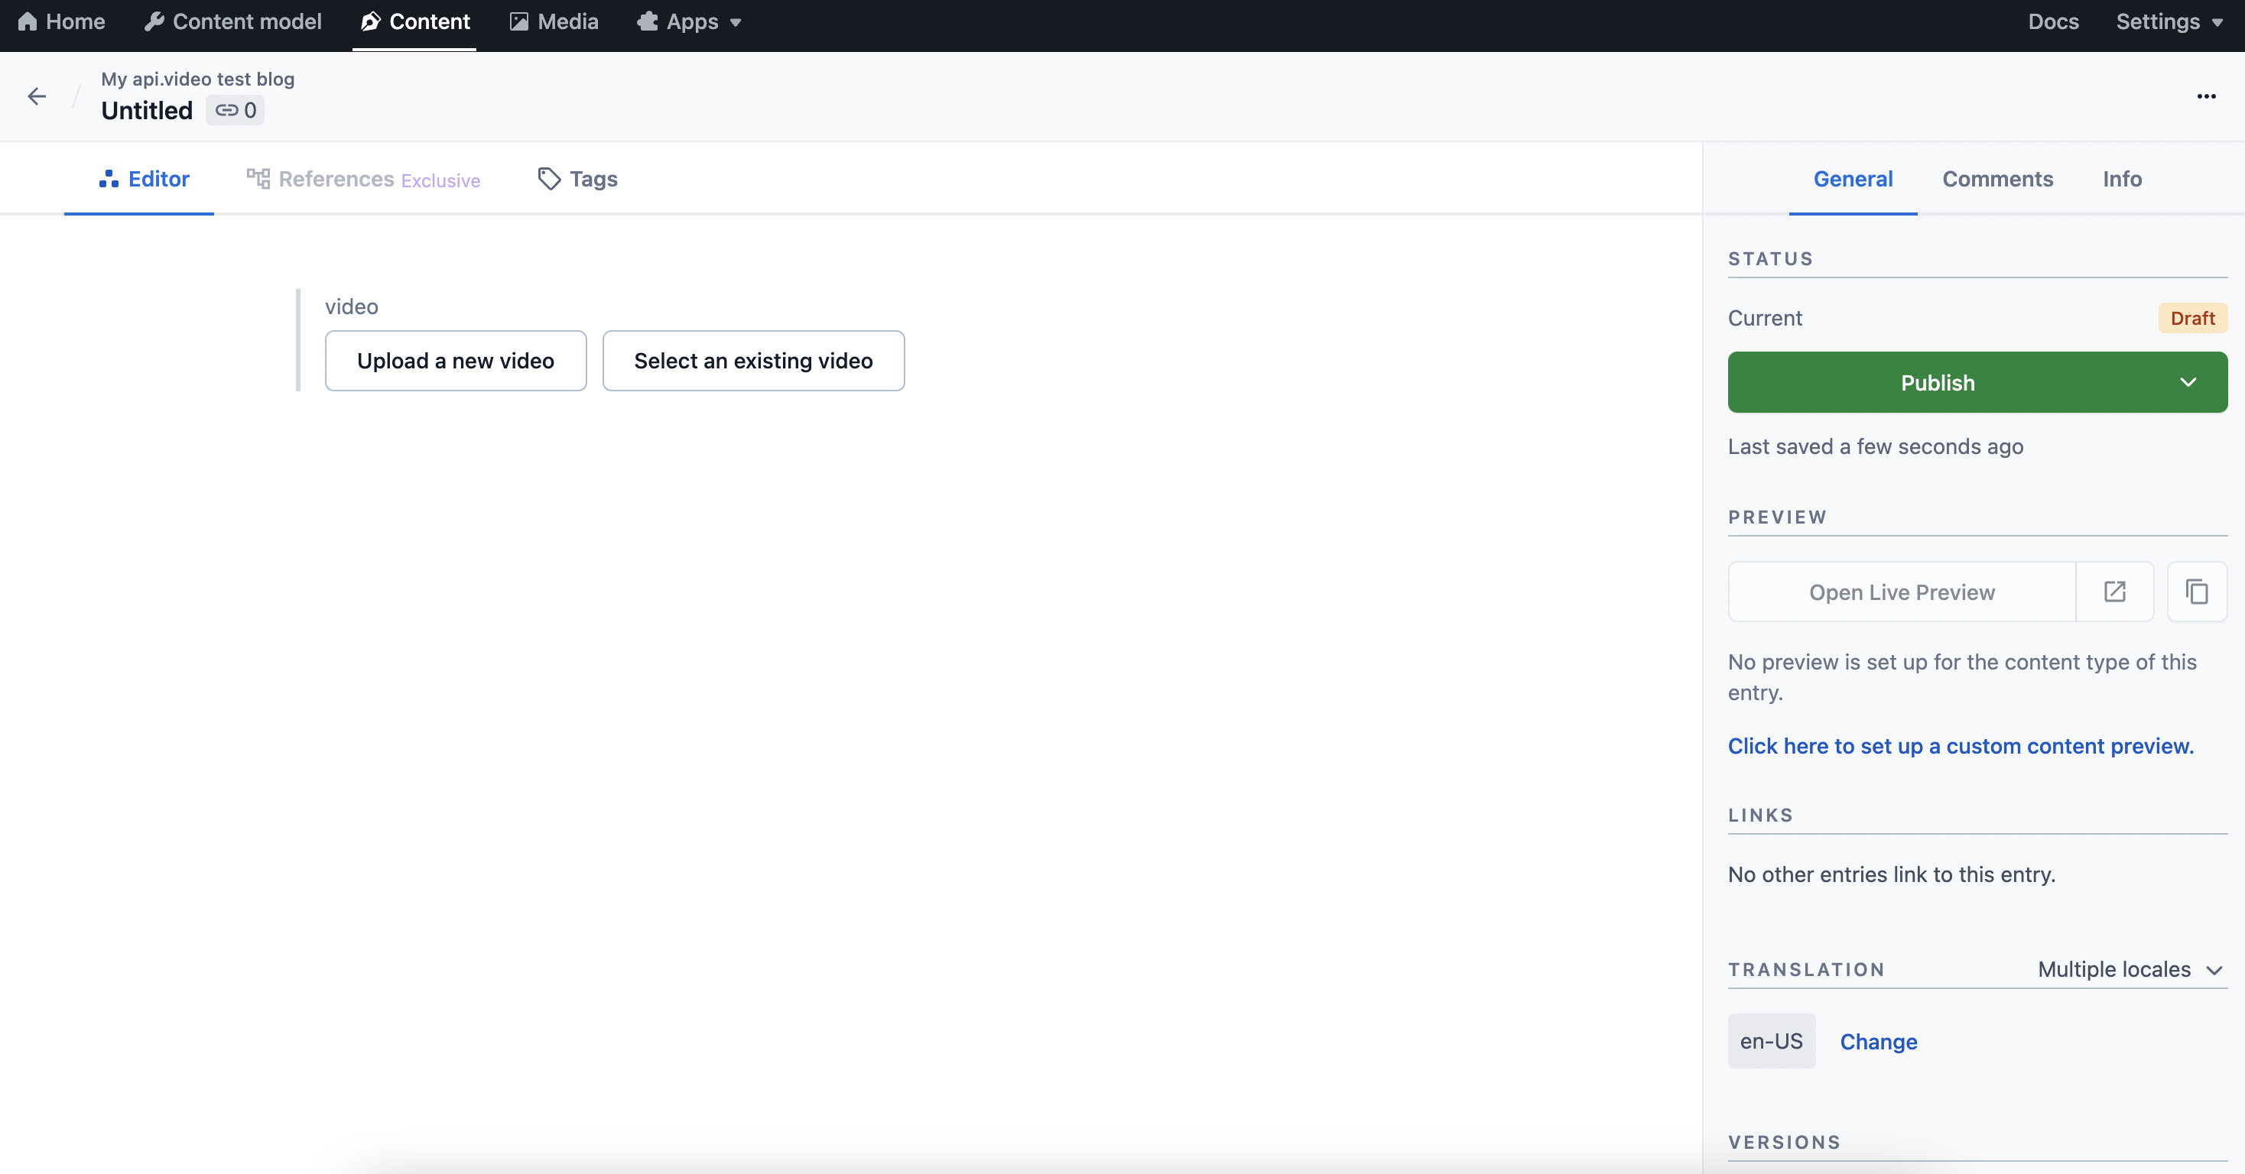Click the tag icon on the Tags tab

[548, 180]
